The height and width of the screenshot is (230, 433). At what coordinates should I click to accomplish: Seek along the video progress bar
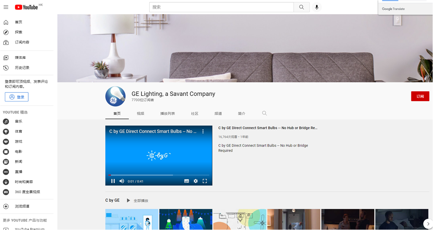click(x=159, y=175)
